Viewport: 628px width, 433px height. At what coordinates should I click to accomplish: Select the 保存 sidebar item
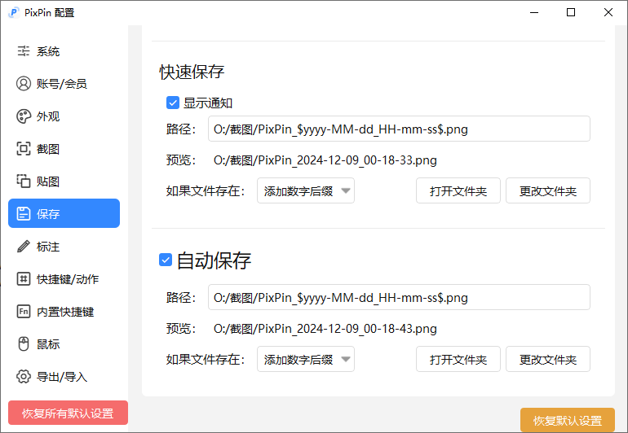point(64,213)
